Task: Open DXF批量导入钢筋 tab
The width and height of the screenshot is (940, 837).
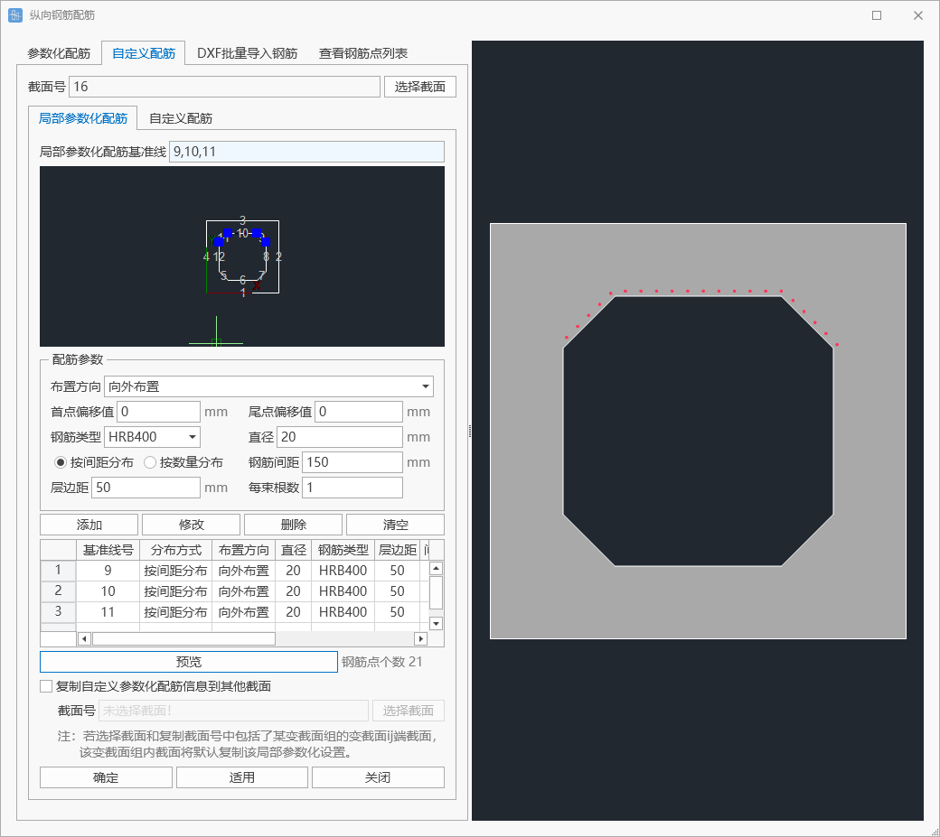Action: click(247, 53)
